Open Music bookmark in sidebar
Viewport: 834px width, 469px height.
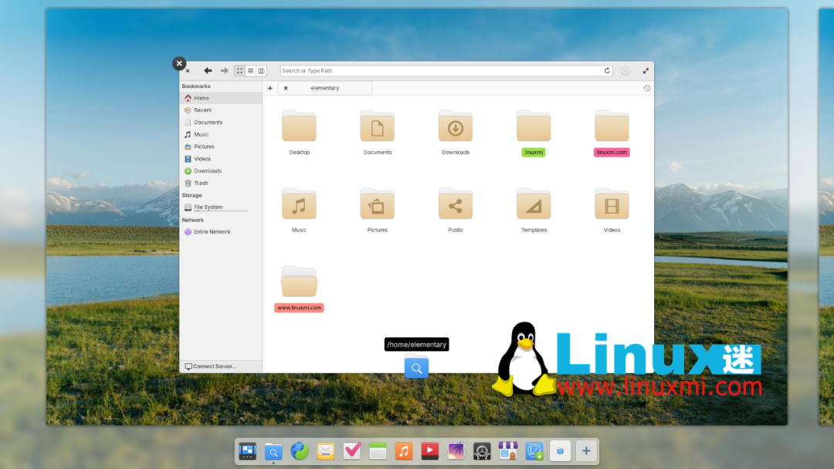pos(221,135)
